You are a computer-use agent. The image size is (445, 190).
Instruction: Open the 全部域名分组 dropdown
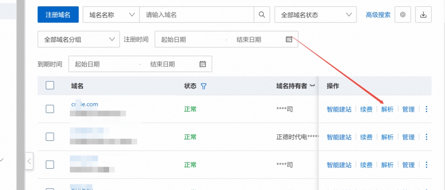click(79, 40)
